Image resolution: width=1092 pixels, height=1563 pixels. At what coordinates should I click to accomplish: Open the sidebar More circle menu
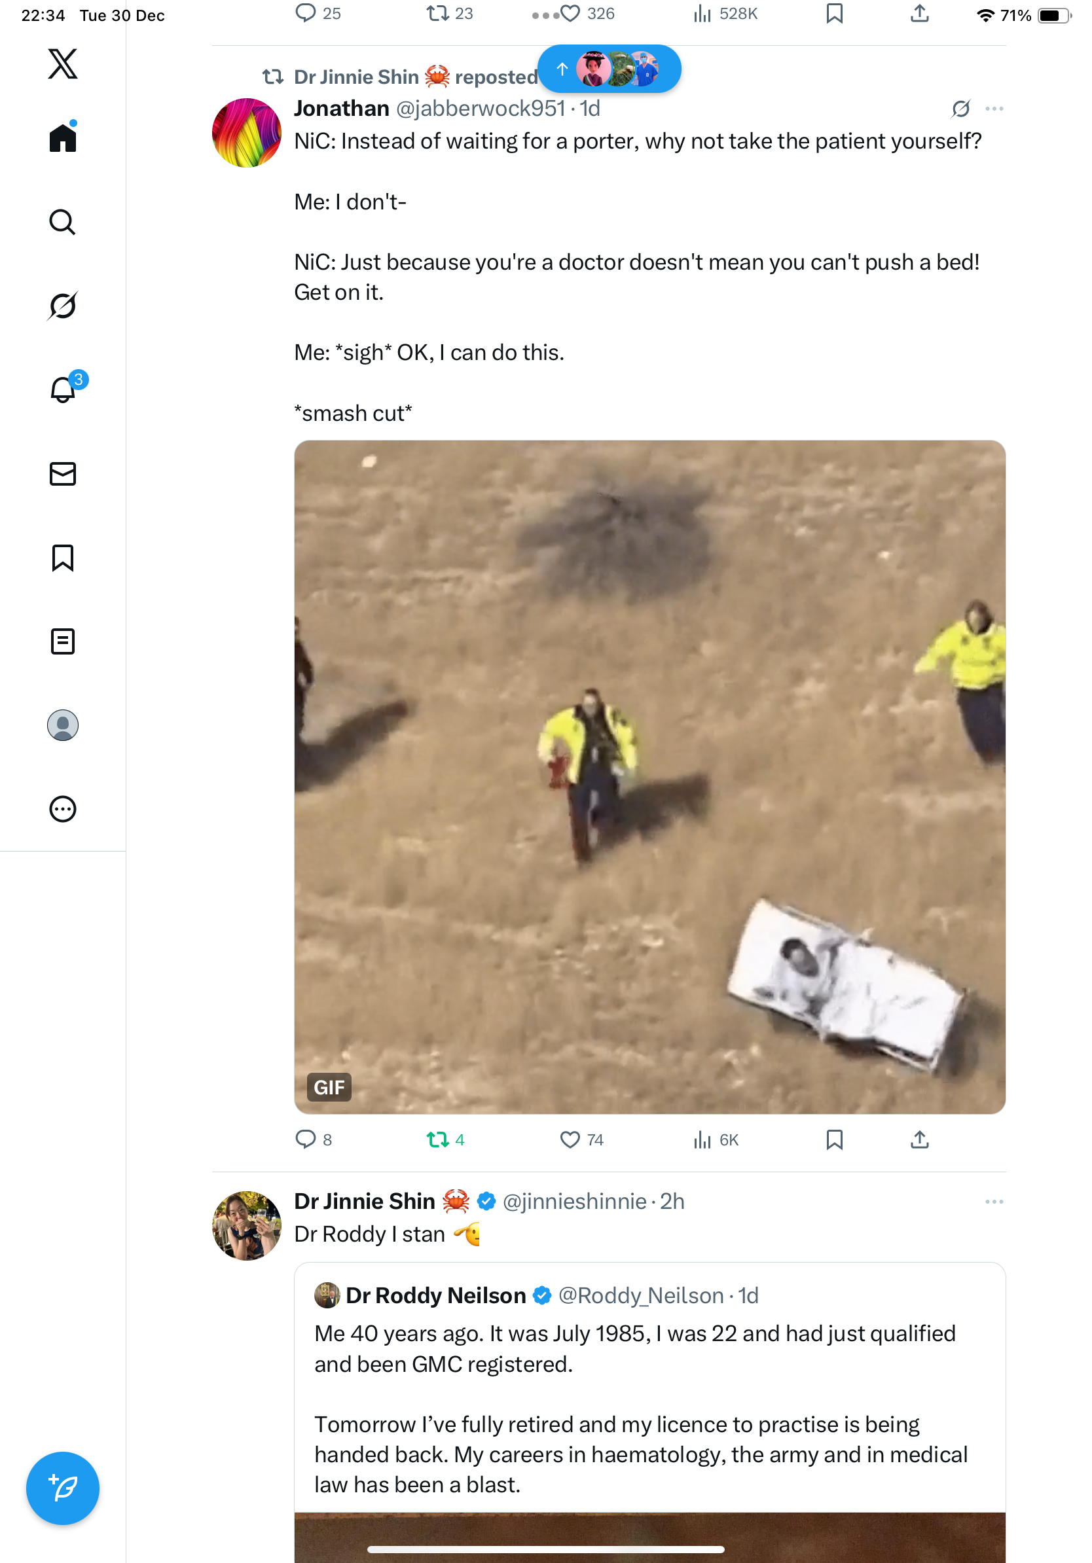(63, 810)
